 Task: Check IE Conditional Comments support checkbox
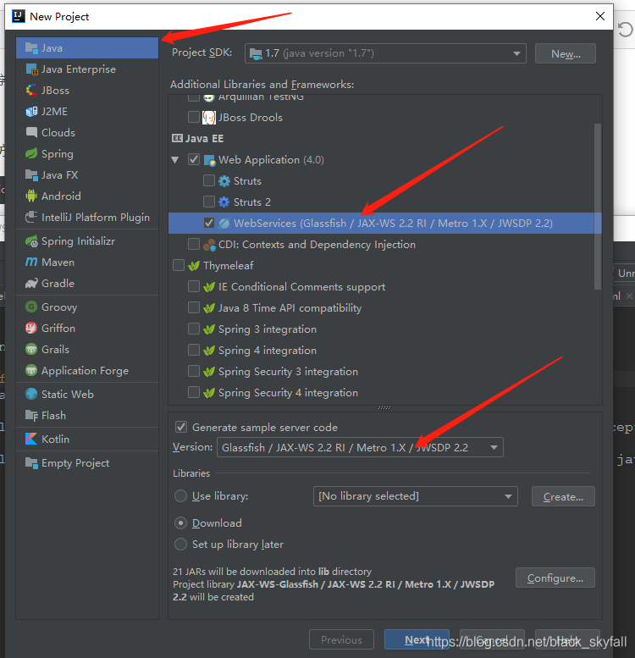pos(194,286)
